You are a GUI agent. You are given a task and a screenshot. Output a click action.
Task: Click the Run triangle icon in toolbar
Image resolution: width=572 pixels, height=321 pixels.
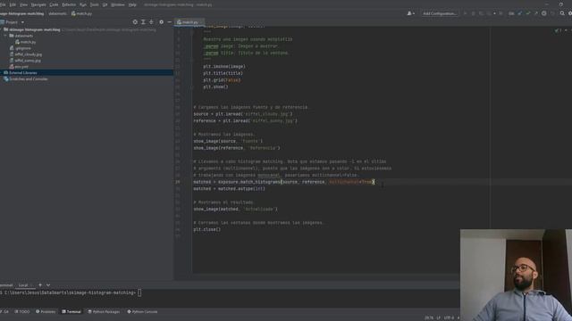(465, 13)
